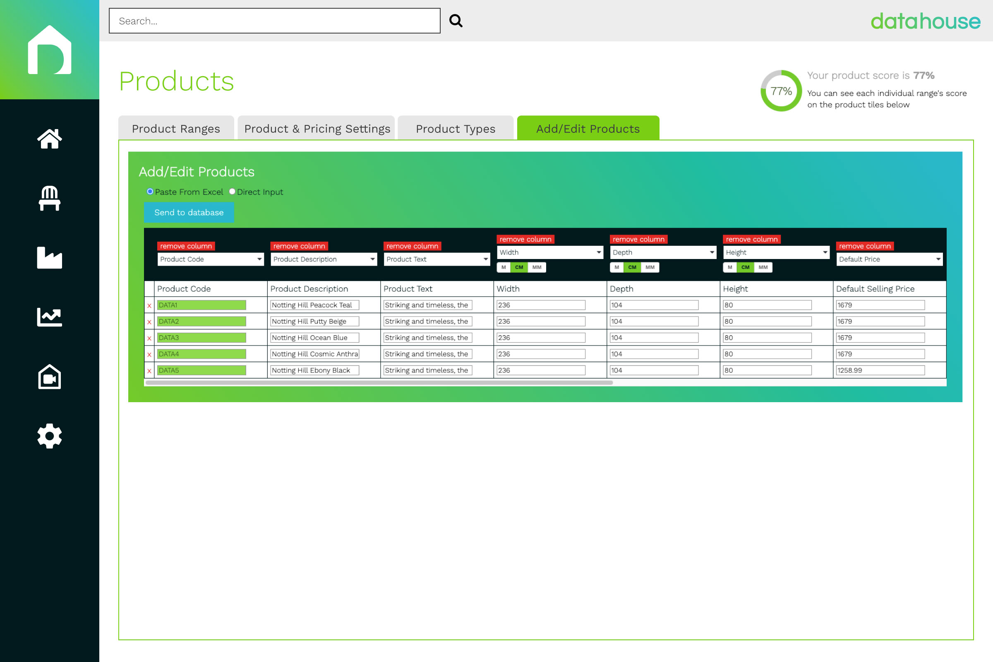Screen dimensions: 993x662
Task: Click the 77% product score ring
Action: (781, 91)
